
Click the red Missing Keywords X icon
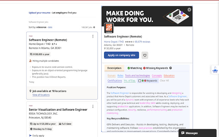point(144,68)
